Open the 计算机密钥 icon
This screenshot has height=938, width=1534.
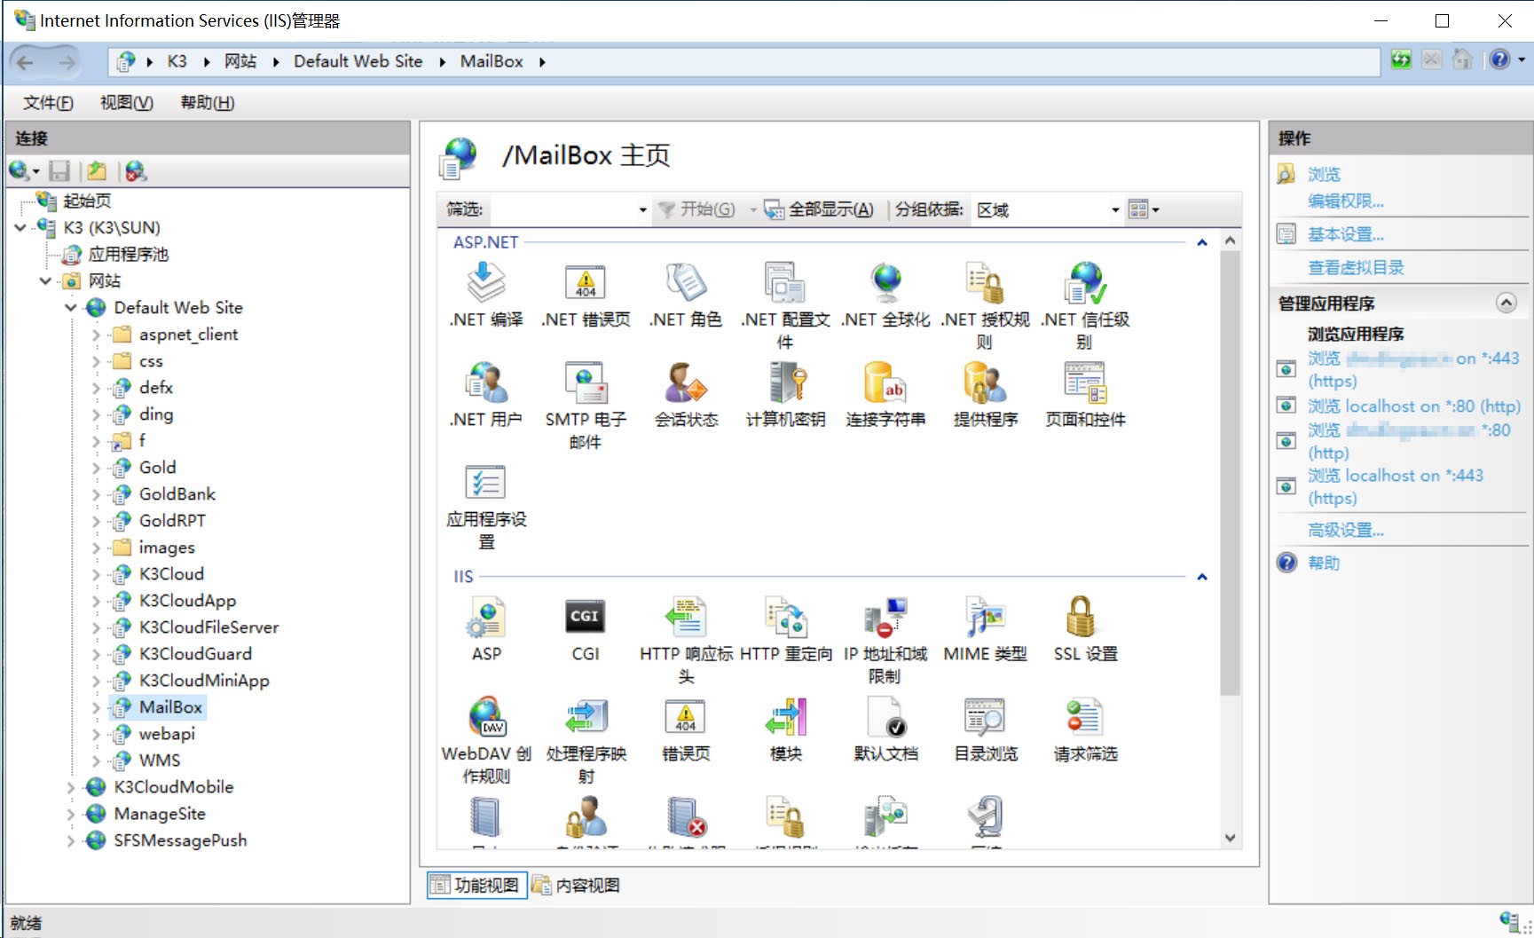(785, 384)
